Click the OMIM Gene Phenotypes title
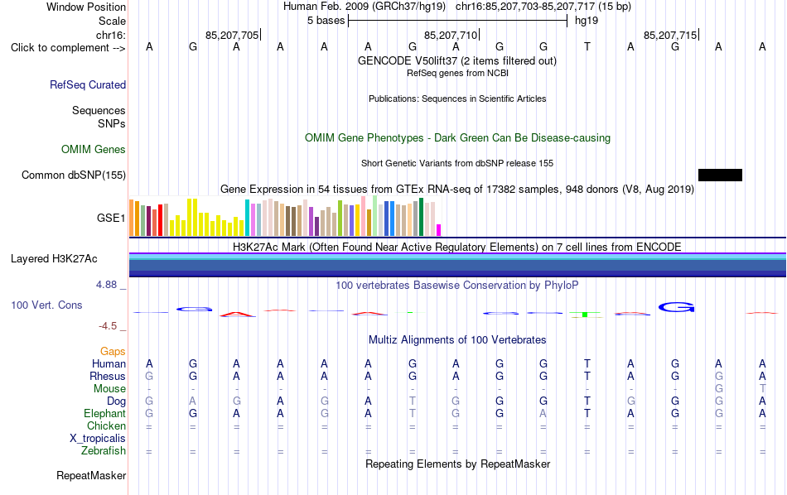 coord(458,138)
